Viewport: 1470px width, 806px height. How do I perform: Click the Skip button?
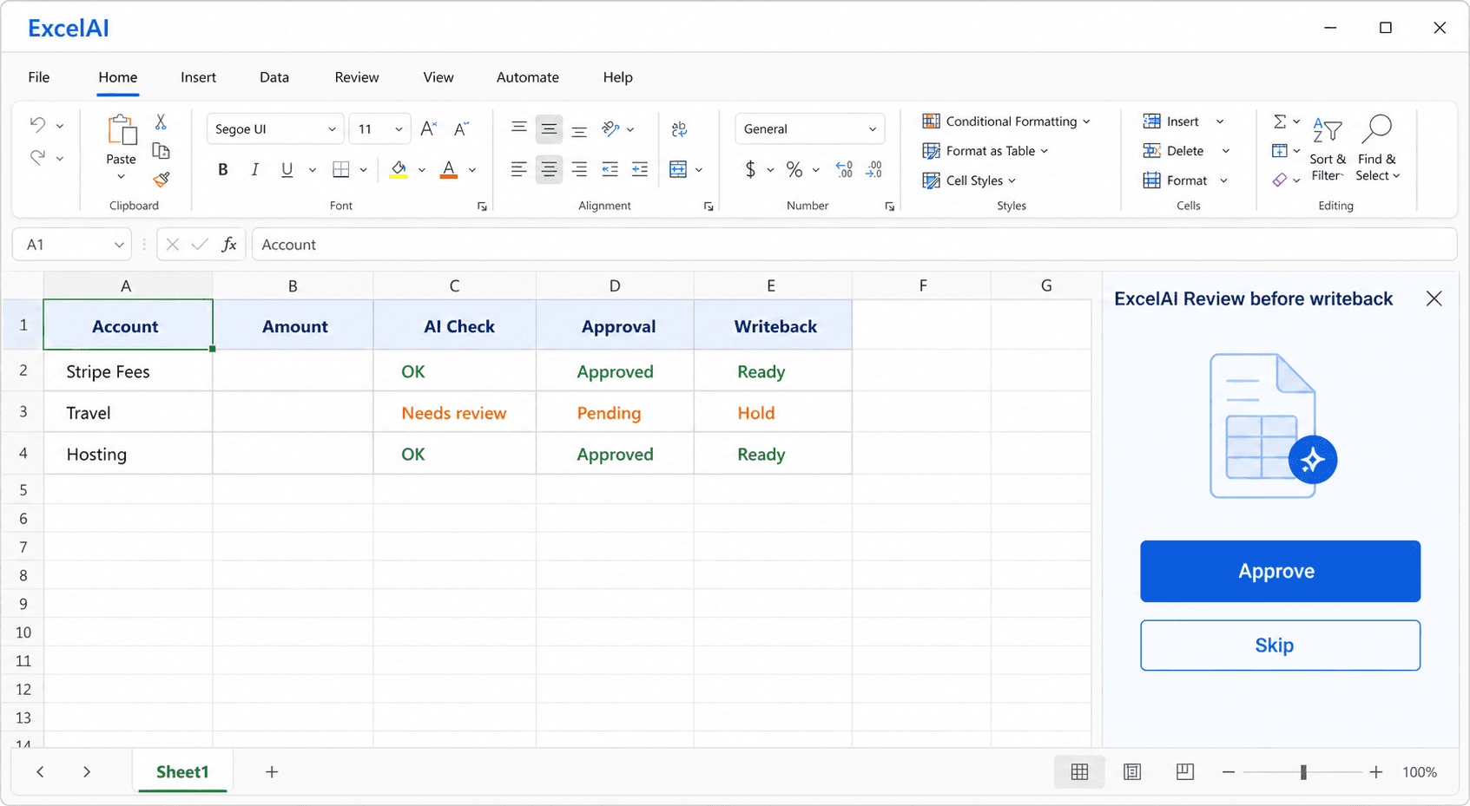click(x=1280, y=645)
